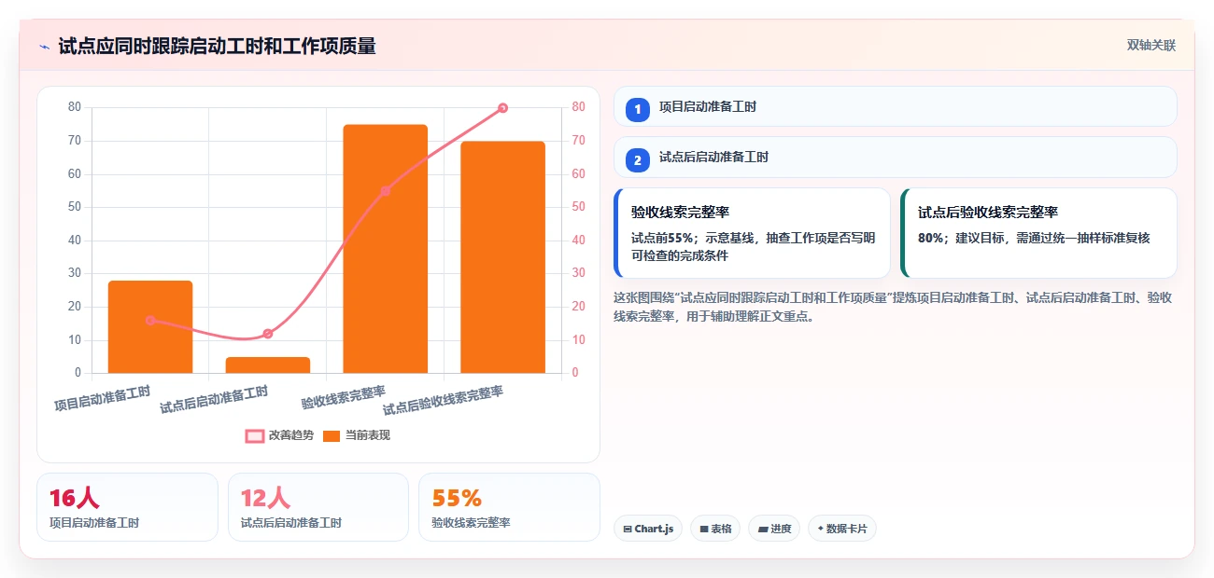1214x578 pixels.
Task: Click the icon inside the 表格 tag
Action: pos(704,529)
